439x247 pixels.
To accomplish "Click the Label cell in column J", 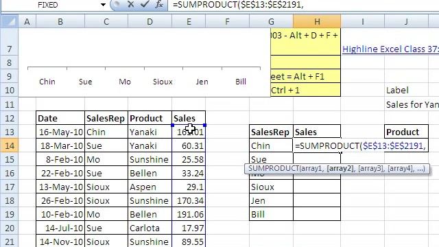I will point(406,90).
